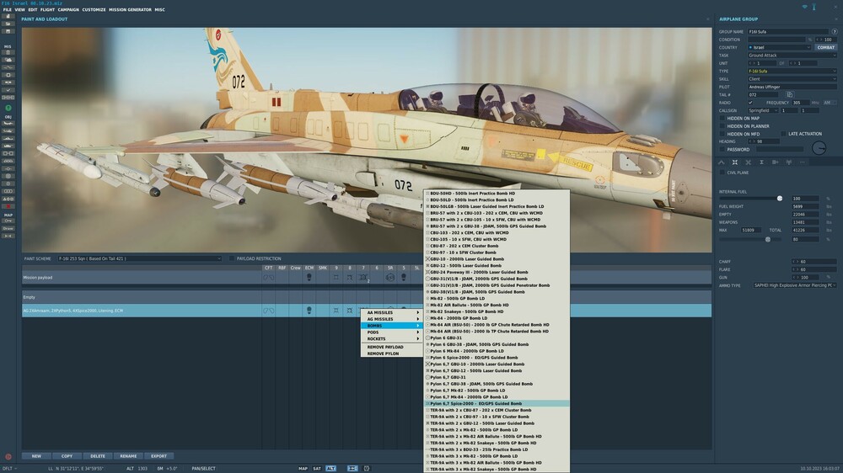
Task: Click the exit power icon at bottom left
Action: click(x=8, y=456)
